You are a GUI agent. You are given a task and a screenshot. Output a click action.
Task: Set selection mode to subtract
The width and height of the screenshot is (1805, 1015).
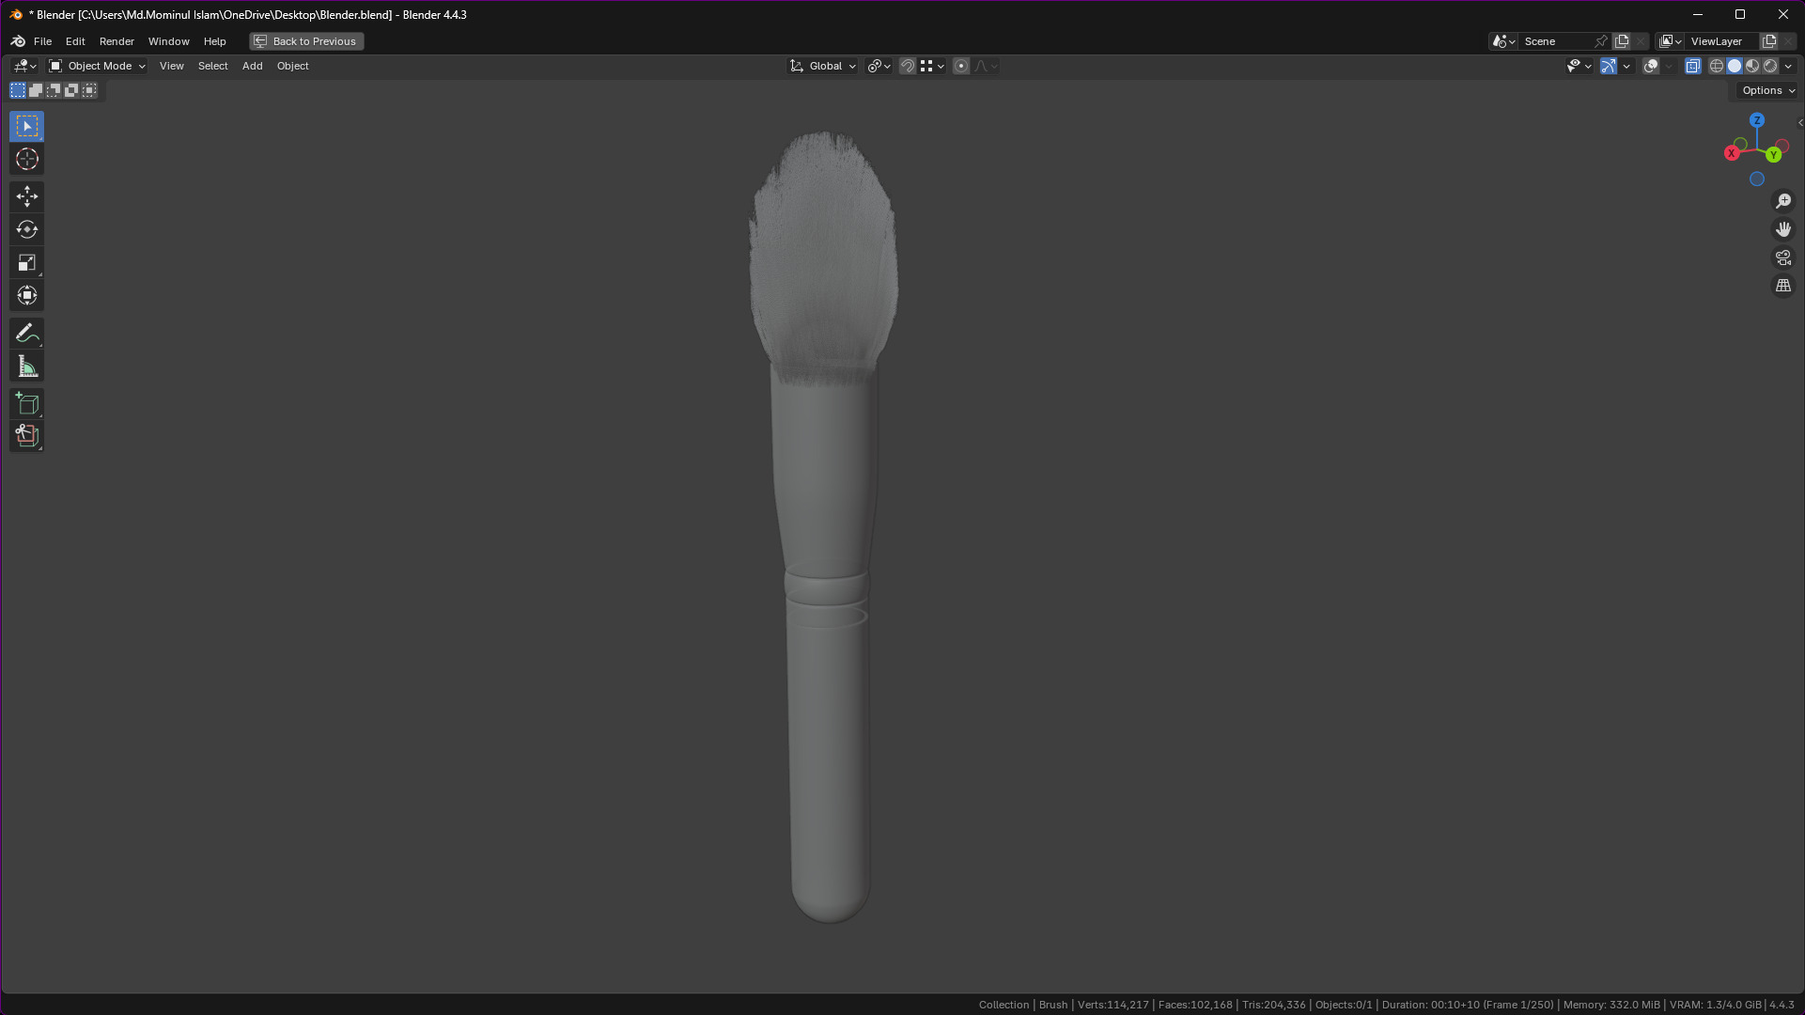click(54, 90)
